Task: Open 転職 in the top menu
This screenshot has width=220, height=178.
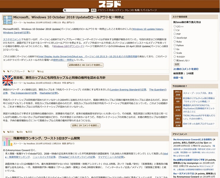Action: (x=137, y=10)
